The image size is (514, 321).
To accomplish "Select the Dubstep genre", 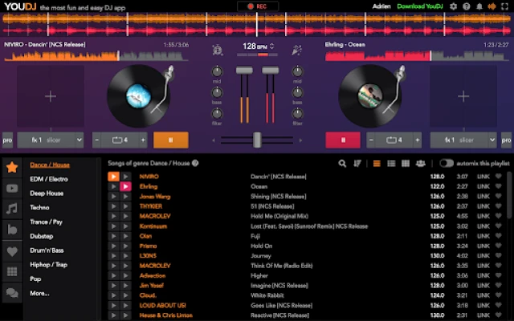I will coord(42,236).
